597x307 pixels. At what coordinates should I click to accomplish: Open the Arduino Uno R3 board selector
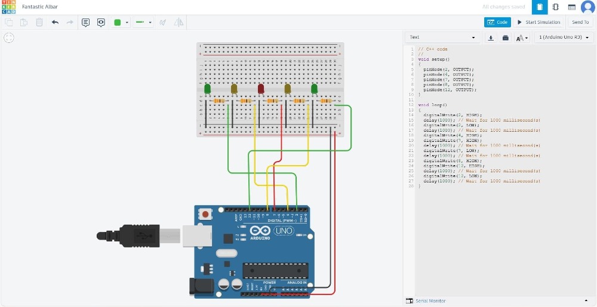tap(564, 37)
